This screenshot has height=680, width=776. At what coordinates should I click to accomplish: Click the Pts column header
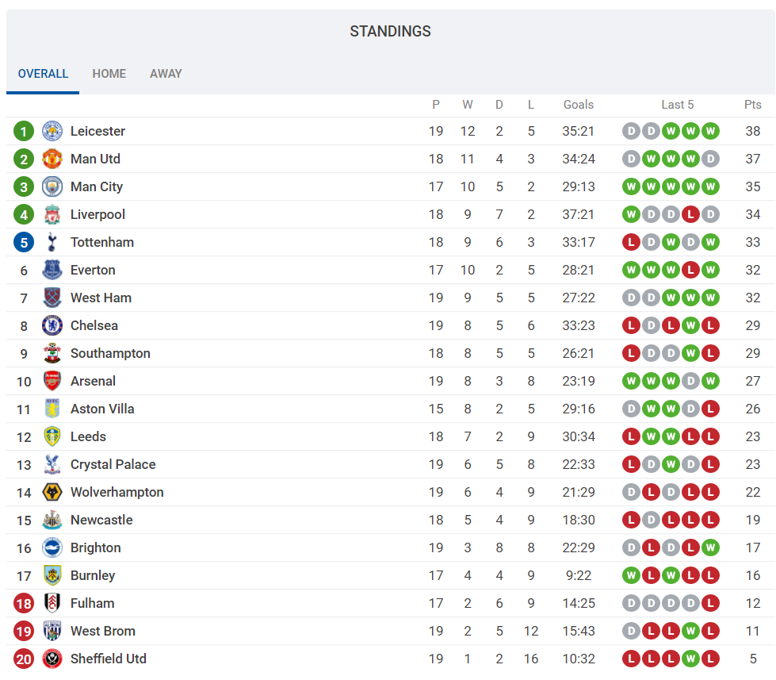coord(752,105)
